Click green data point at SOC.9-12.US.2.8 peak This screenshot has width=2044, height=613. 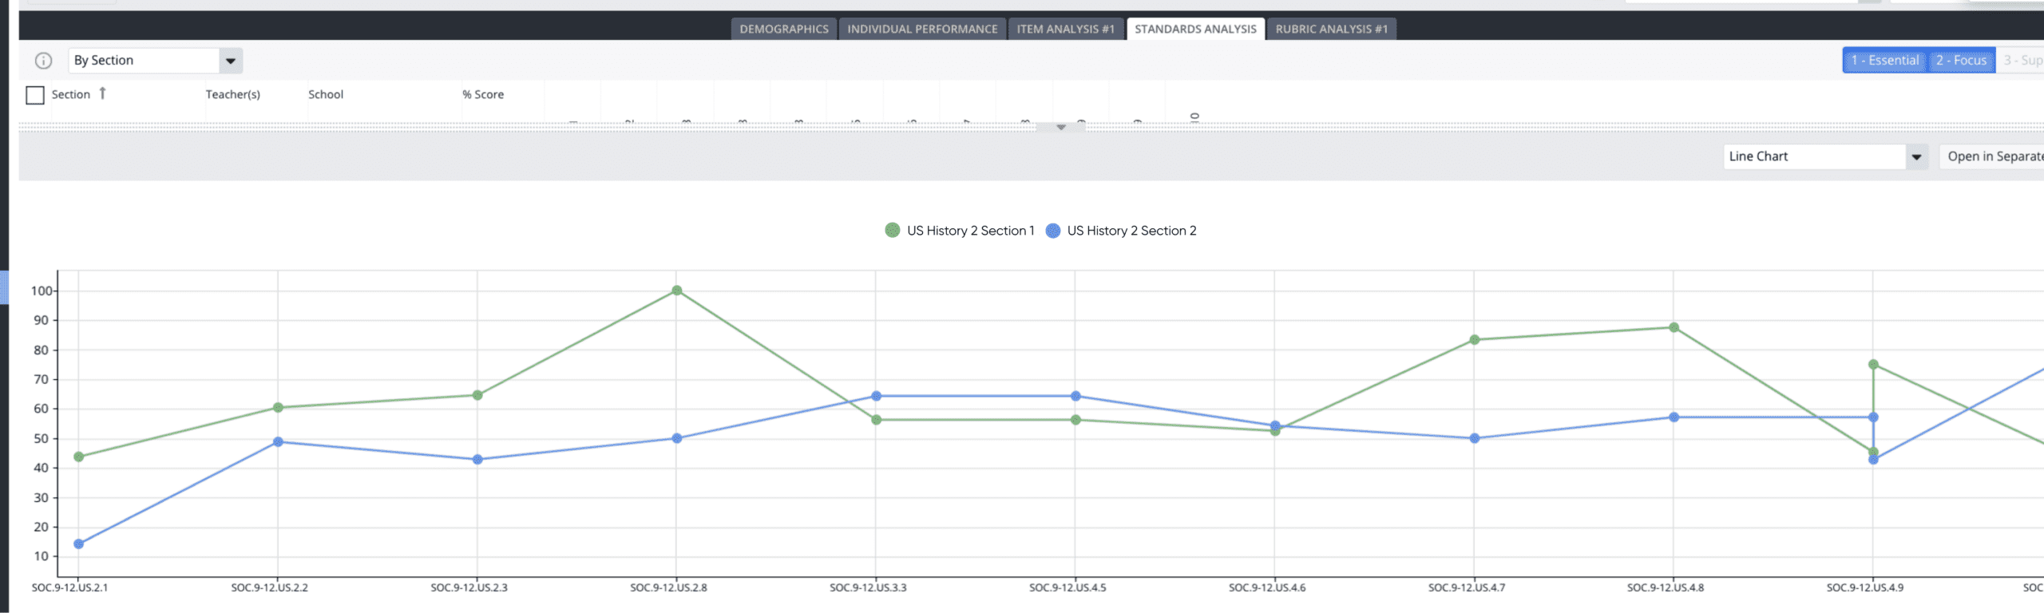click(x=676, y=291)
